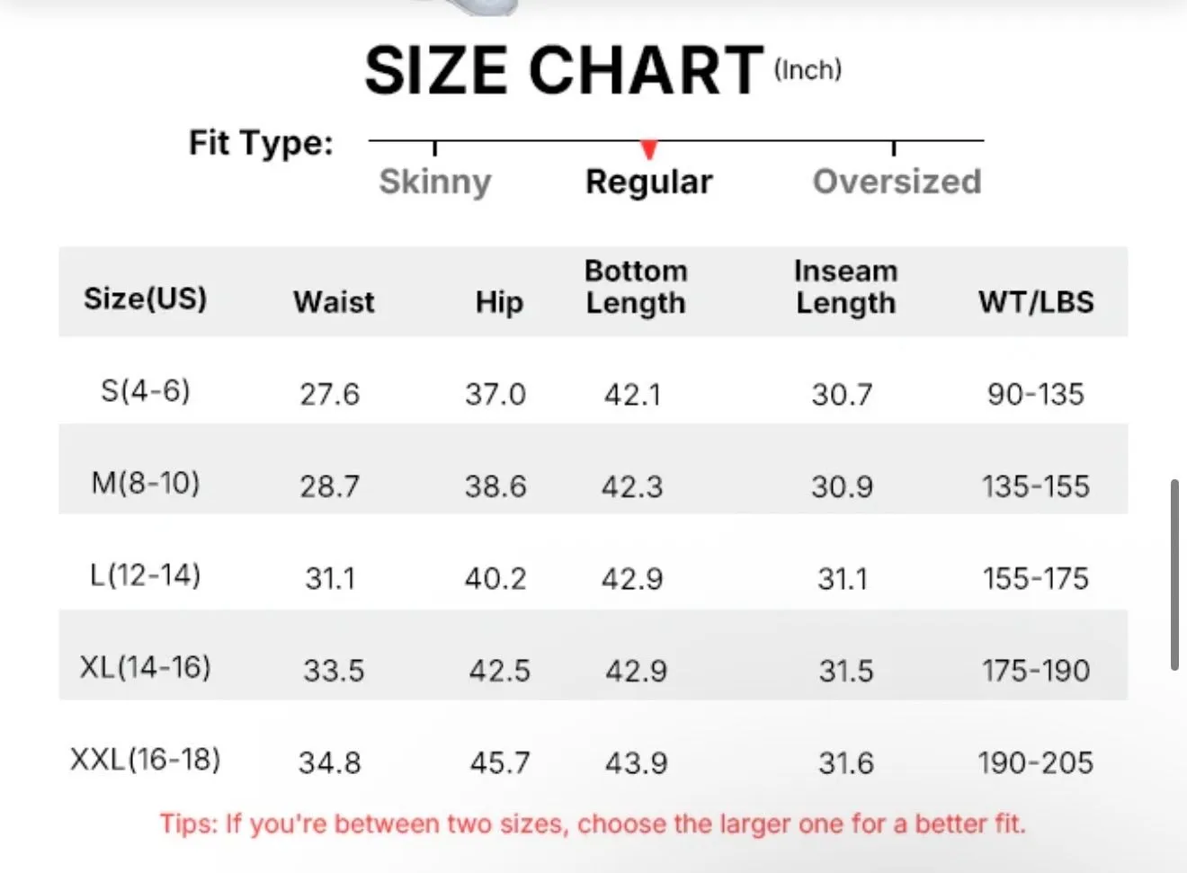Image resolution: width=1187 pixels, height=873 pixels.
Task: Click the Hip column header
Action: (x=499, y=302)
